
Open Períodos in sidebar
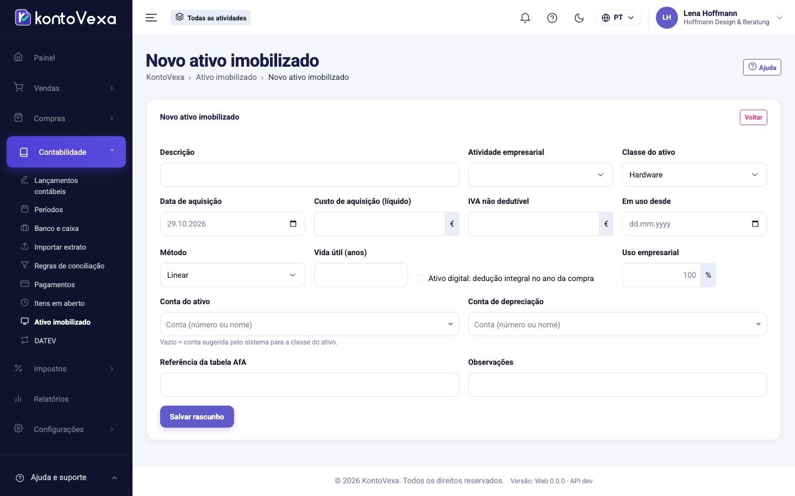[49, 209]
